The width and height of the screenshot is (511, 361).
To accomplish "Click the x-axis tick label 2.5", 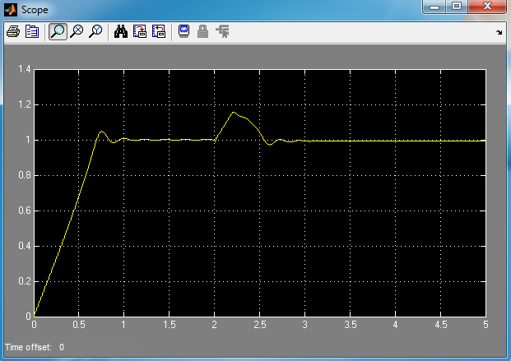I will pos(259,326).
